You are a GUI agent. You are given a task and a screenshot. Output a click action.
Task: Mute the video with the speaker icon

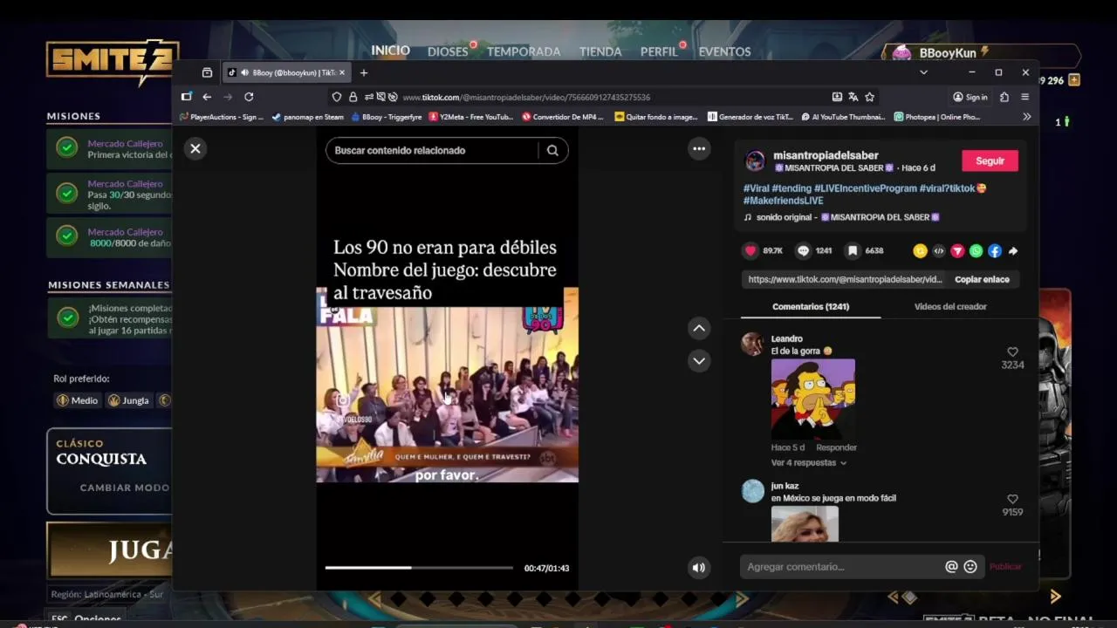coord(699,568)
